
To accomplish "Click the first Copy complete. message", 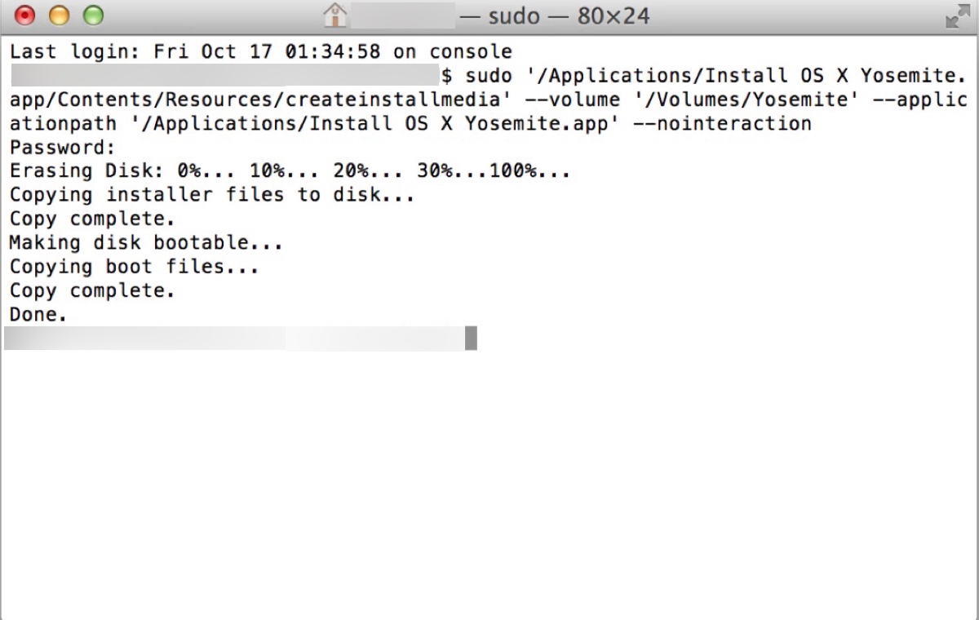I will point(90,218).
